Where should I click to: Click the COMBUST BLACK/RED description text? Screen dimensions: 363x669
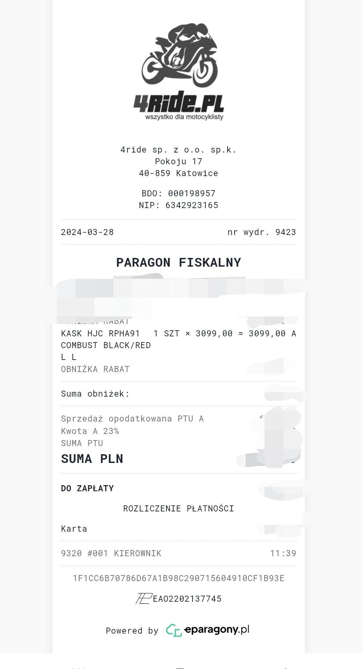tap(106, 345)
